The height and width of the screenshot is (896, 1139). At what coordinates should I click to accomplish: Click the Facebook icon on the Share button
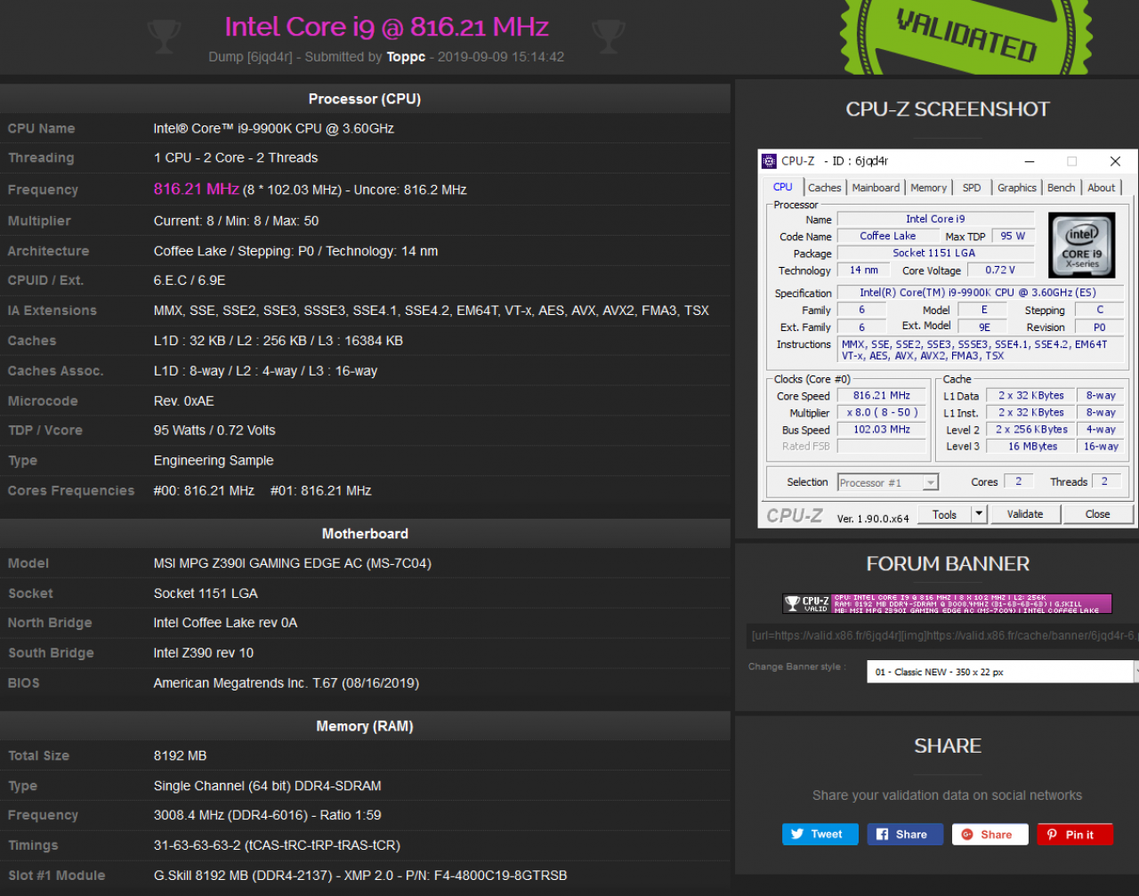click(883, 835)
